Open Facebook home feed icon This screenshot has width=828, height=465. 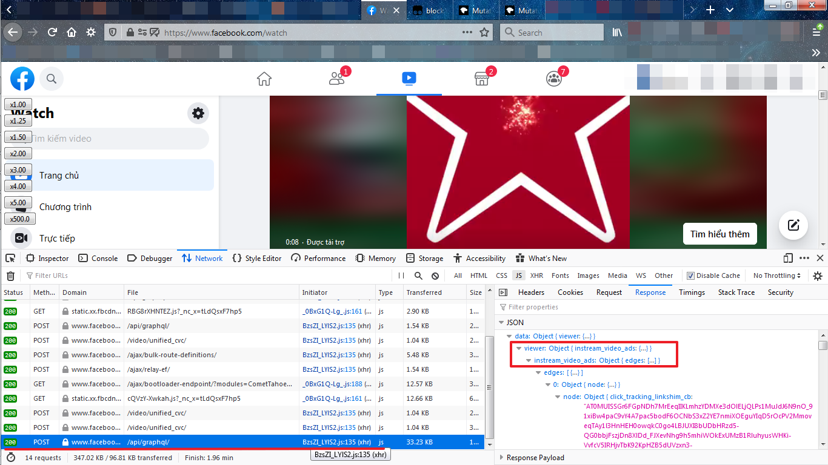[264, 79]
